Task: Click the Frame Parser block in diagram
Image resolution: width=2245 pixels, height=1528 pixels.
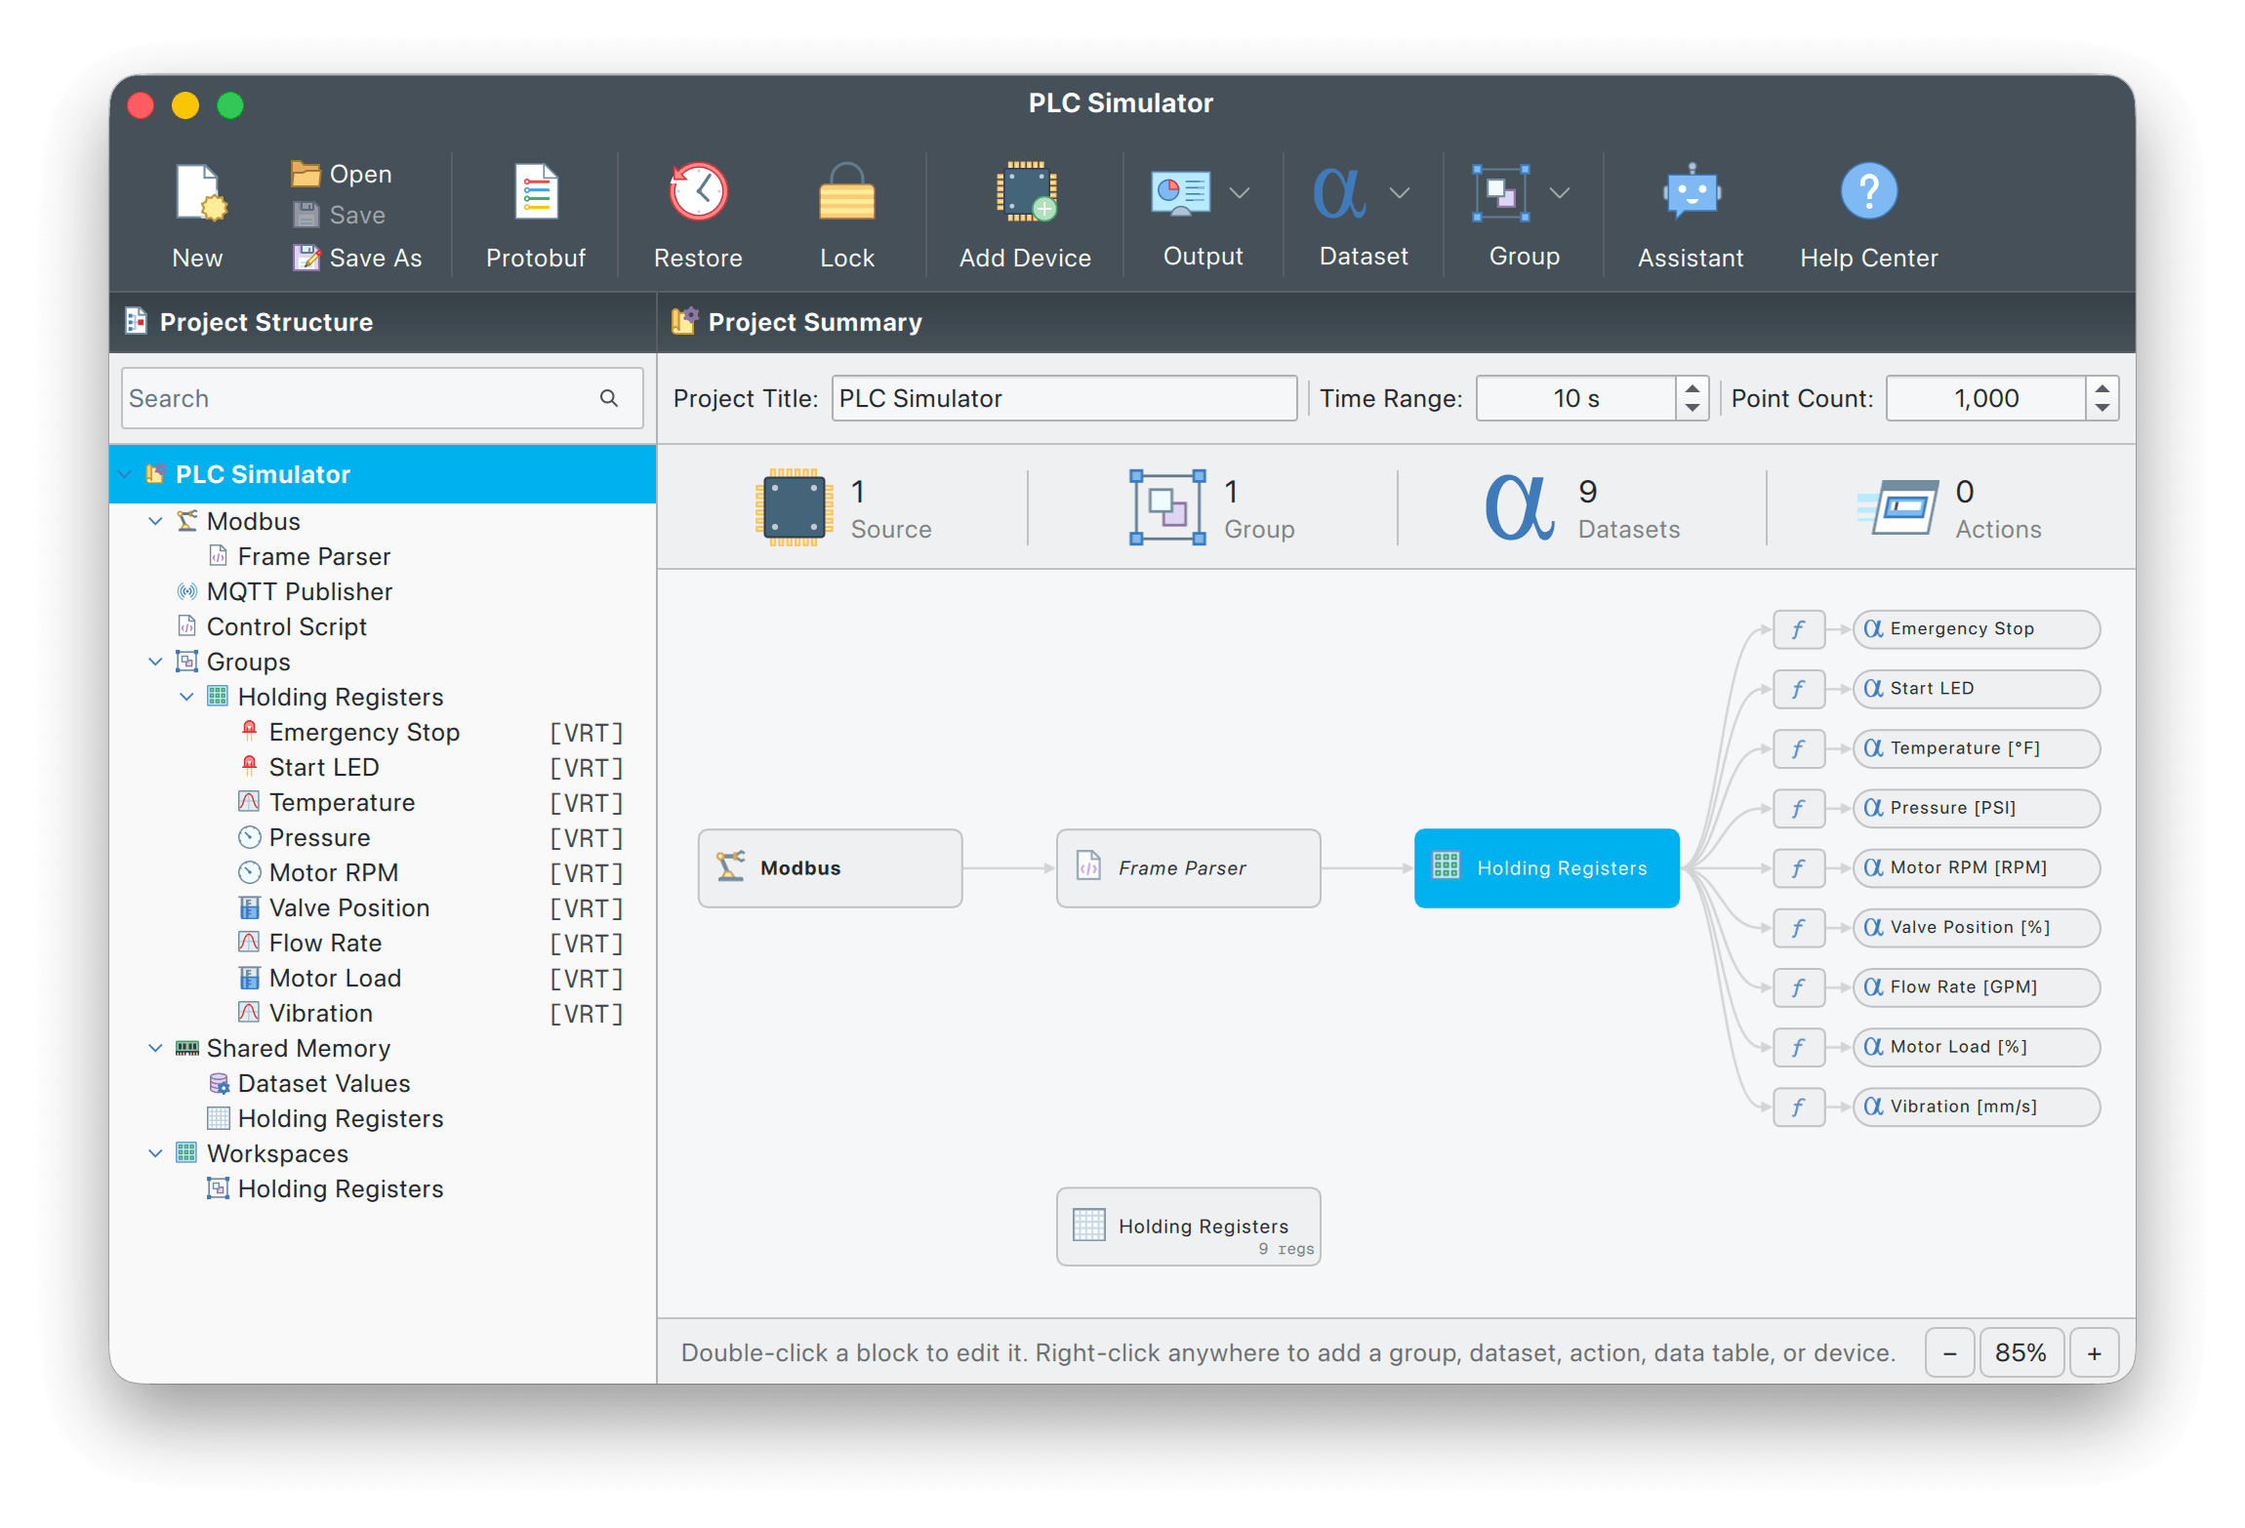Action: click(1189, 868)
